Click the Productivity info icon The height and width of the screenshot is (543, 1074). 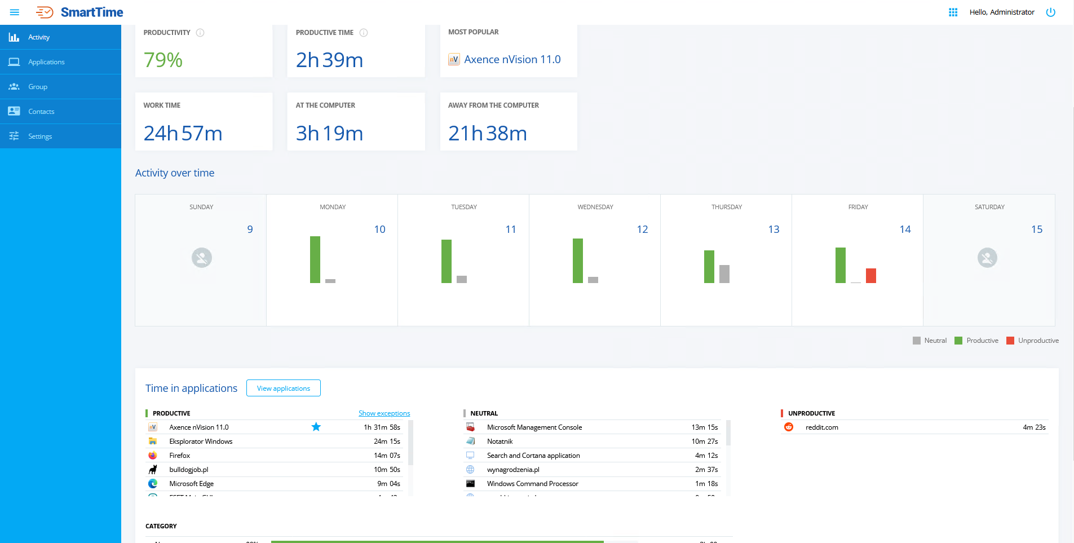[200, 33]
